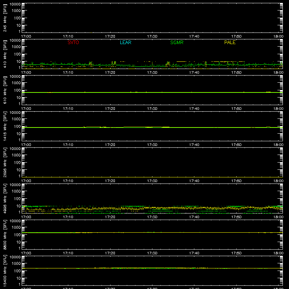The width and height of the screenshot is (289, 289).
Task: Click 18:00 label under the 245 MHz plot
Action: point(278,36)
